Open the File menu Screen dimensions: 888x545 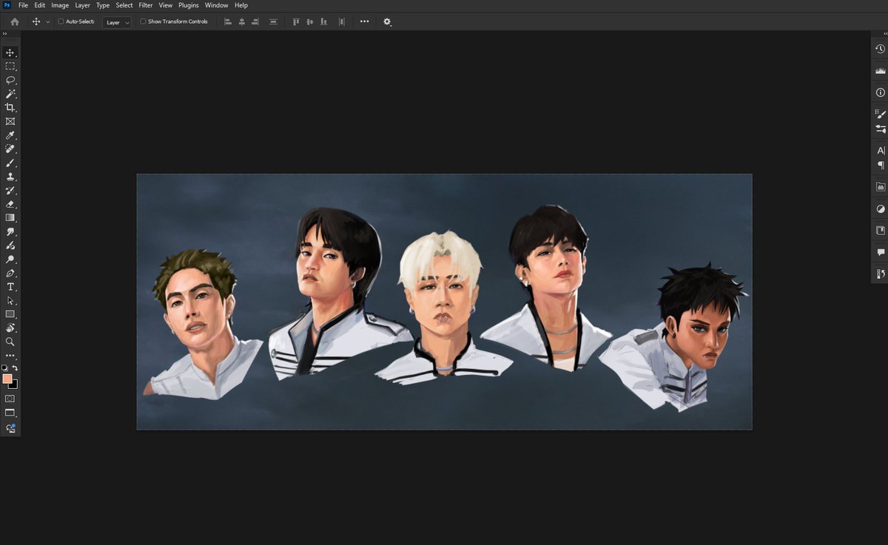23,5
